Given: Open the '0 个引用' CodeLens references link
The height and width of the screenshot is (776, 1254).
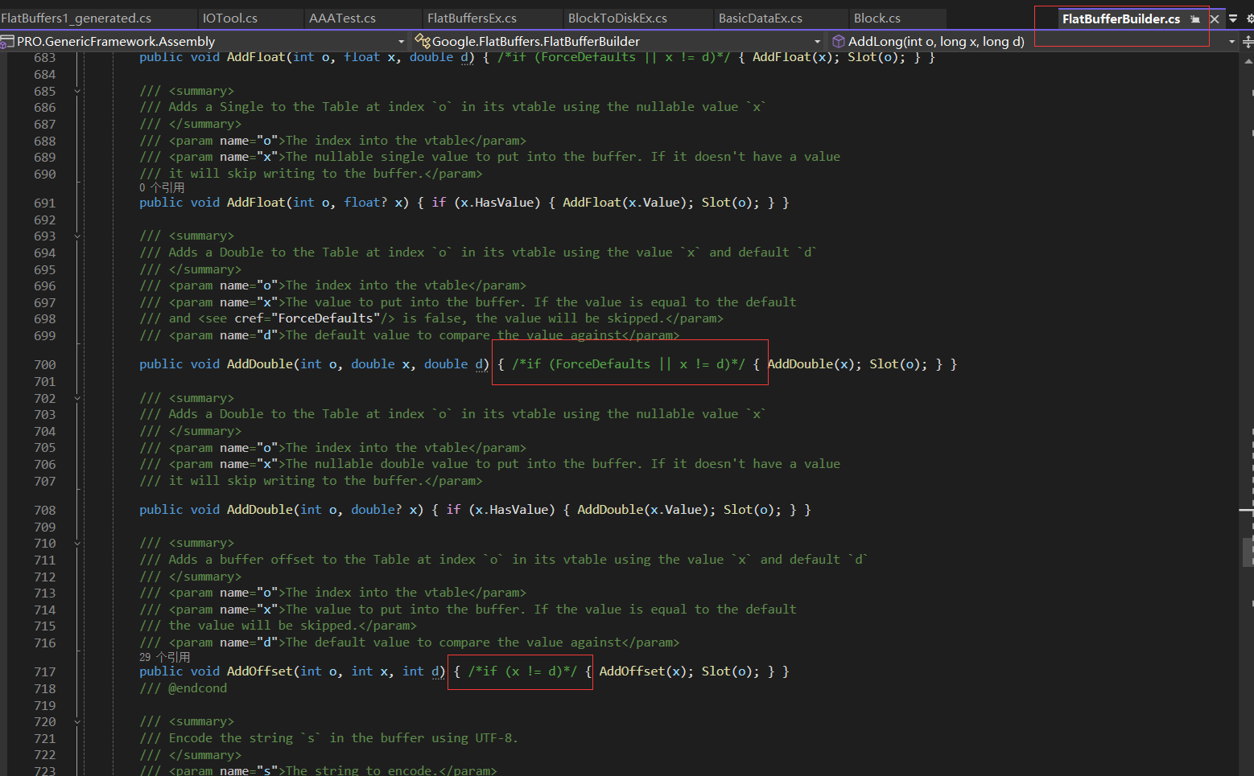Looking at the screenshot, I should (x=162, y=187).
